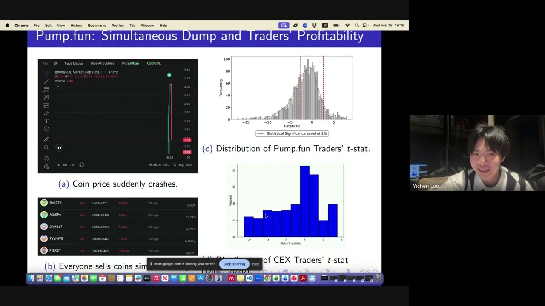The width and height of the screenshot is (545, 306).
Task: Open the File menu
Action: point(37,25)
